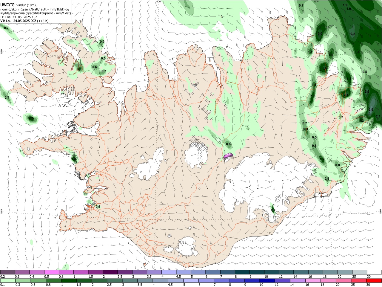The width and height of the screenshot is (382, 287).
Task: Click the 0.8 value beside the purple snow patch
Action: click(228, 144)
